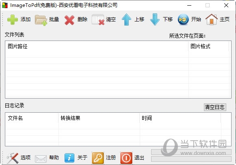The height and width of the screenshot is (165, 236).
Task: Click the 下移 down arrow icon
Action: pos(155,19)
